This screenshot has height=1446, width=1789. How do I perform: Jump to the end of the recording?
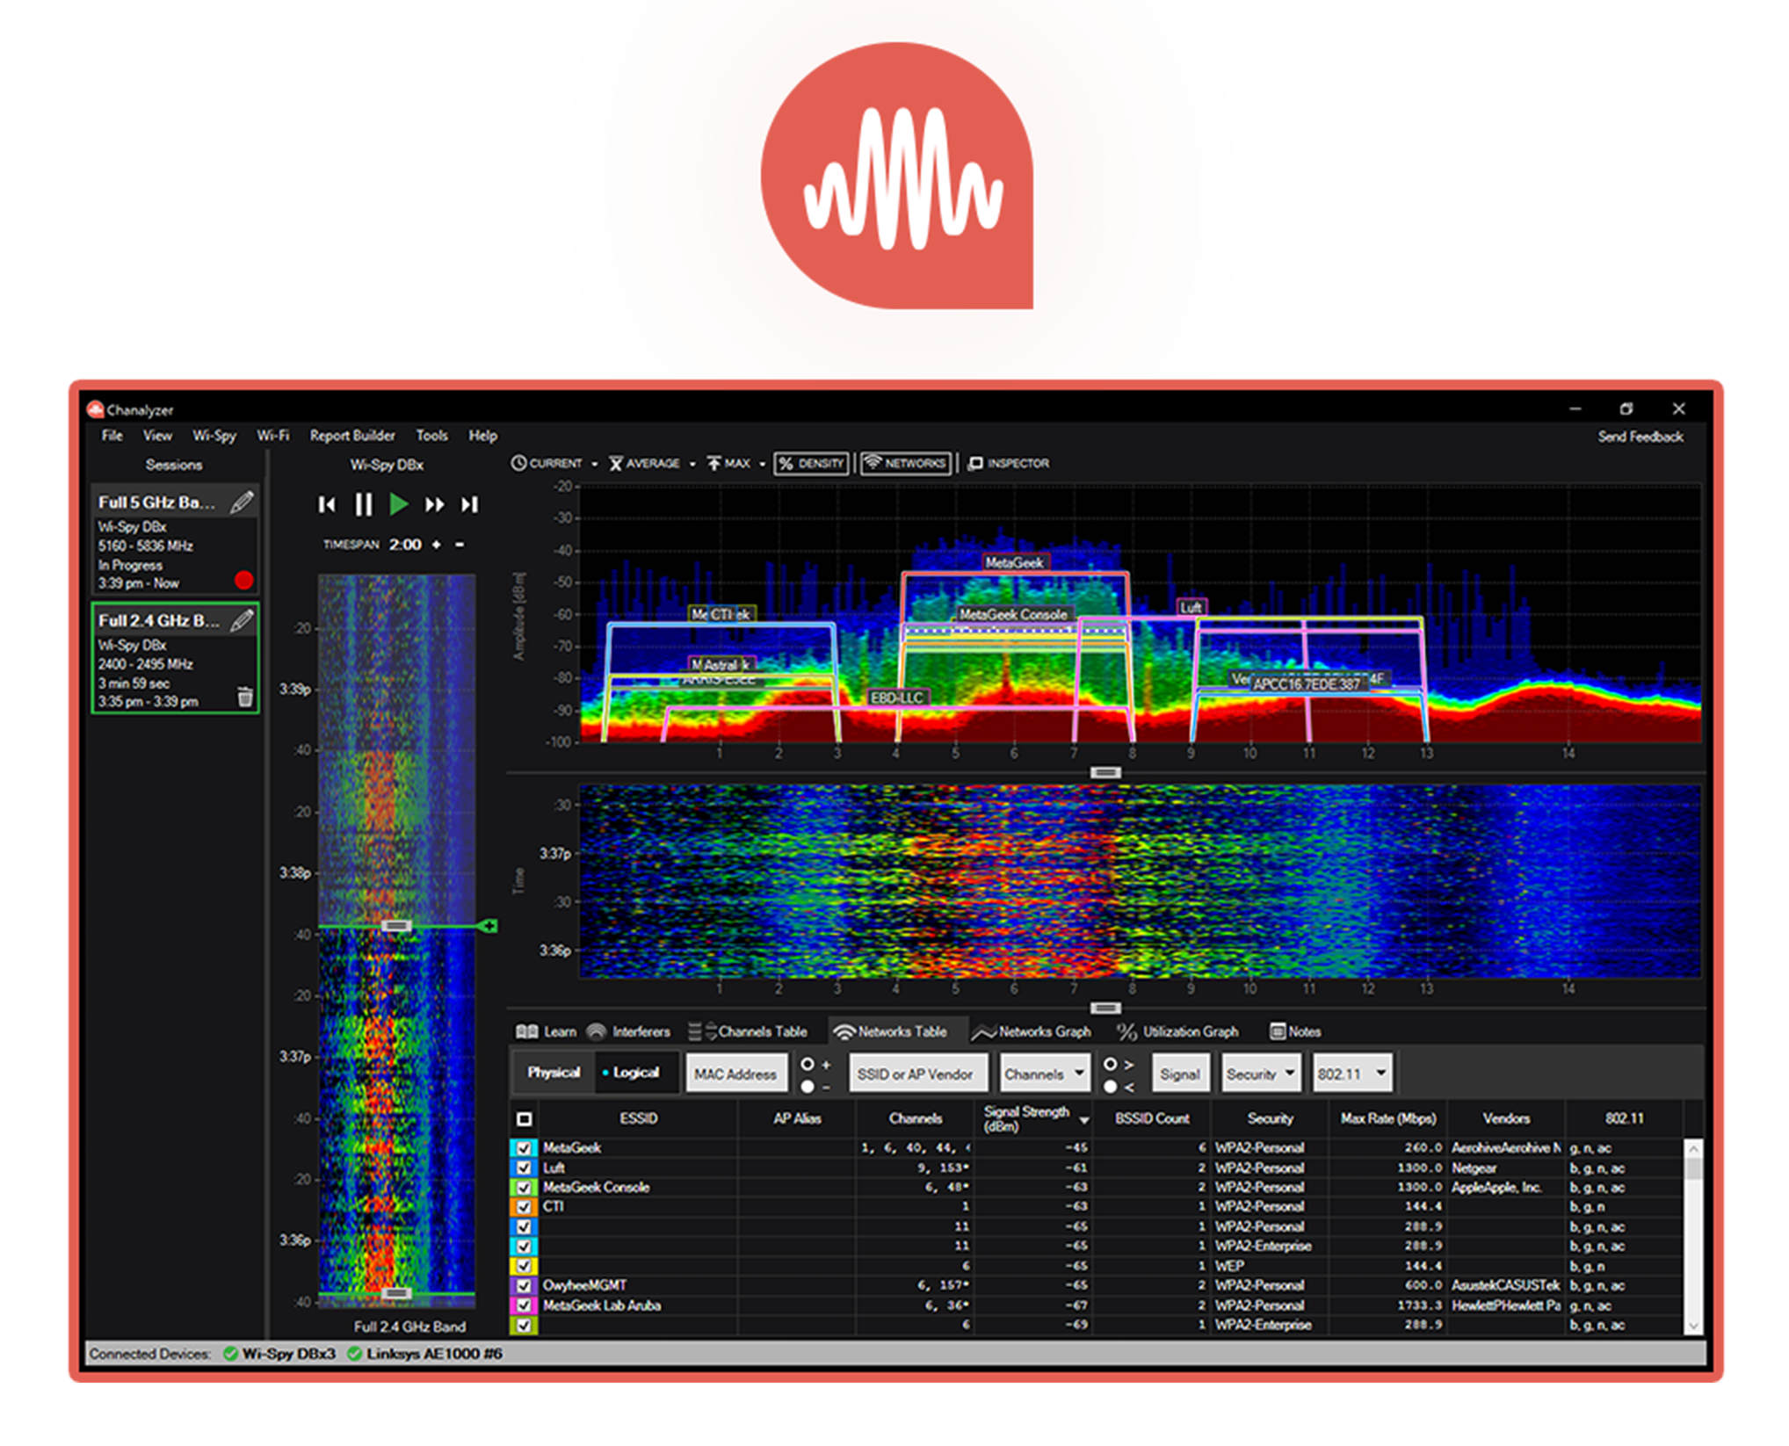pos(470,504)
